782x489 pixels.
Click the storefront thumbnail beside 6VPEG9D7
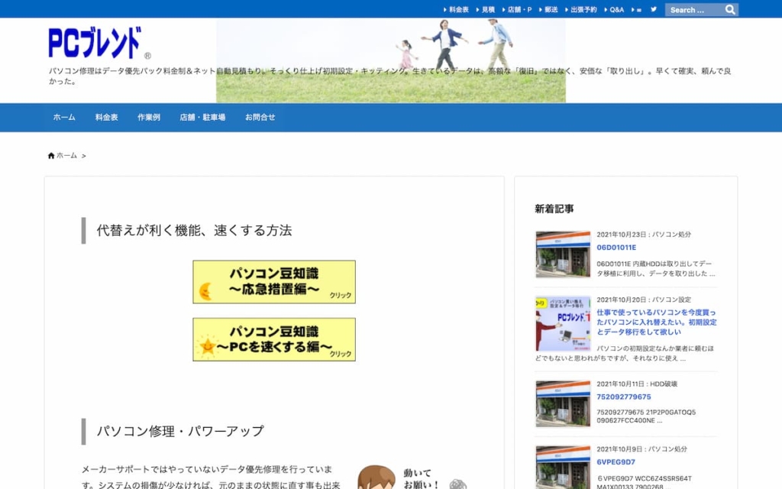tap(562, 467)
